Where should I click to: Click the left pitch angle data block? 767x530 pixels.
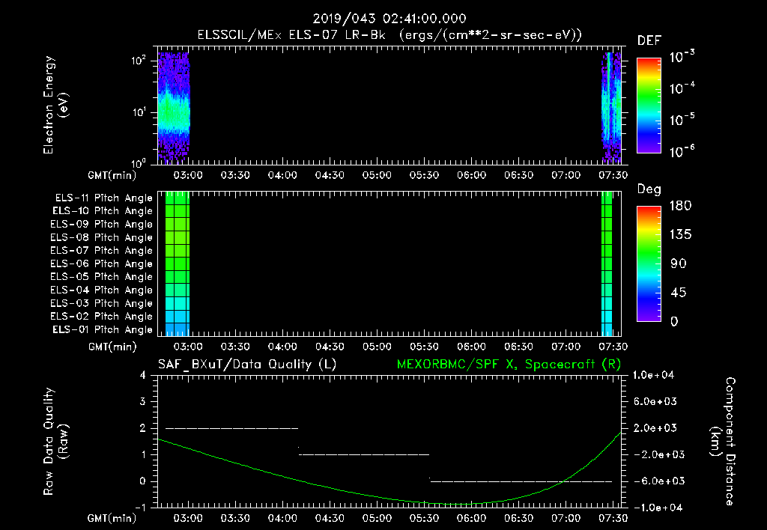click(x=177, y=264)
